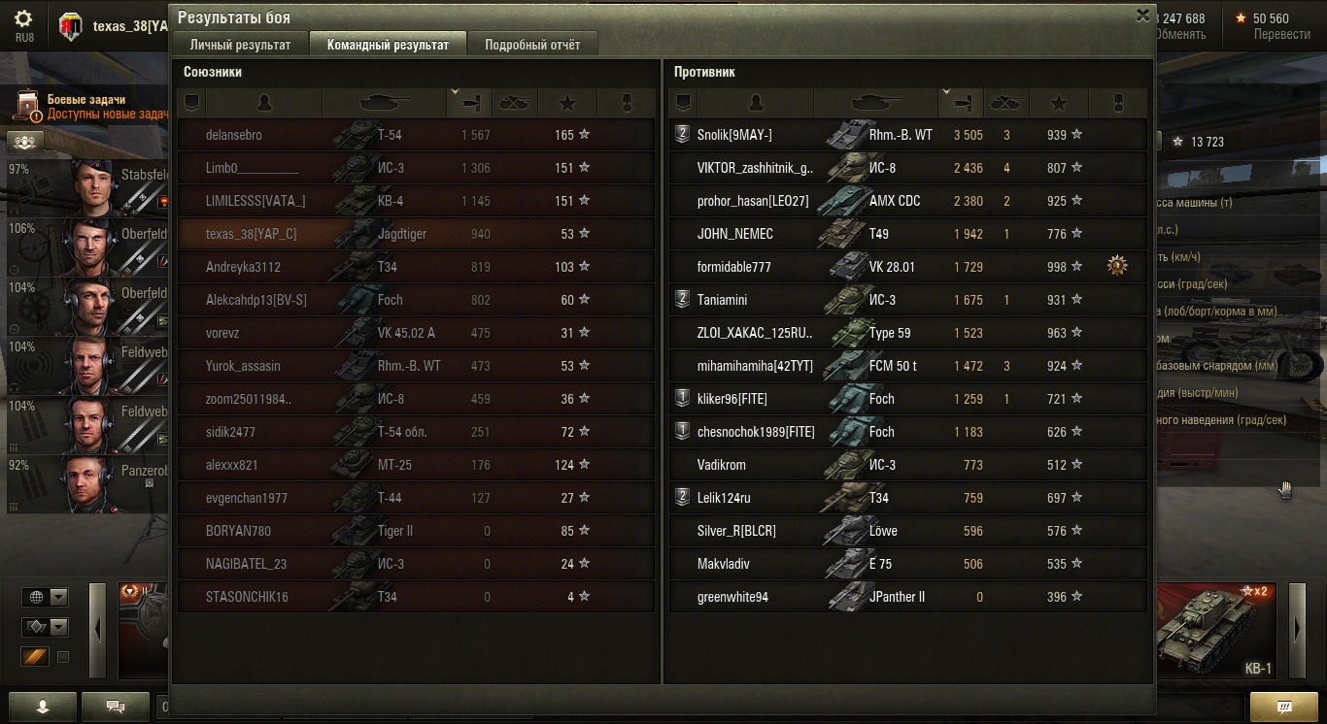Sort enemy team by player name column
Screen dimensions: 1327x724
click(756, 103)
